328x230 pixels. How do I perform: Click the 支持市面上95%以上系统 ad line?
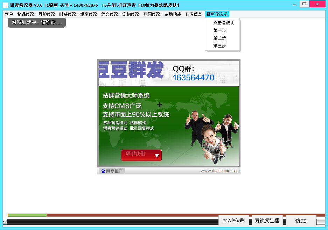[136, 115]
